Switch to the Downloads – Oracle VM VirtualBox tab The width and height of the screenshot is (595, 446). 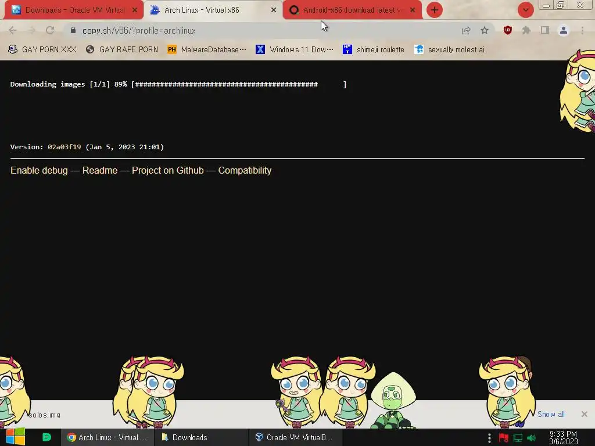(x=74, y=10)
